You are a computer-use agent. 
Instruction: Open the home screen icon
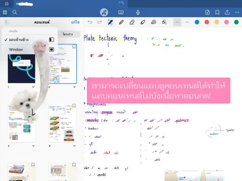coord(6,3)
